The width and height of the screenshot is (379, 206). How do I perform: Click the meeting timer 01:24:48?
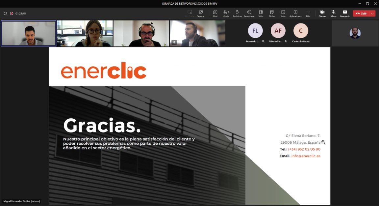click(20, 14)
